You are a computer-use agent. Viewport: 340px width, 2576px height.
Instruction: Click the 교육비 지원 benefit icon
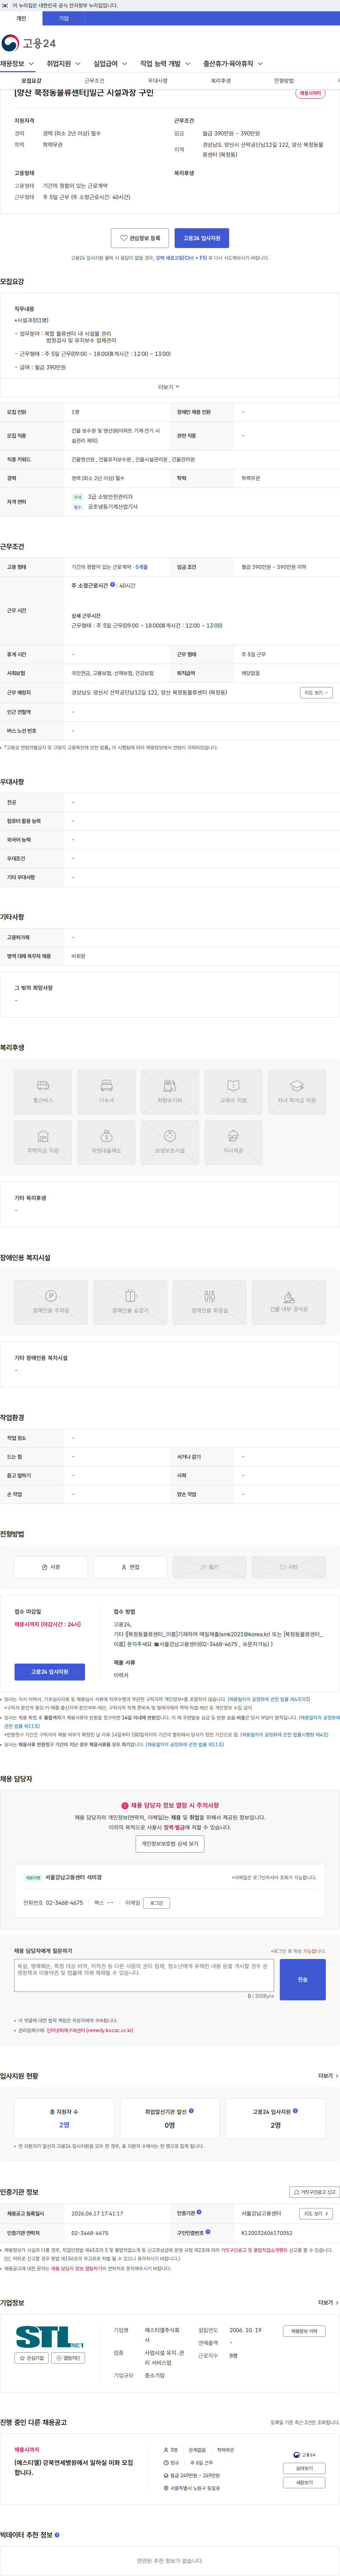tap(233, 1092)
